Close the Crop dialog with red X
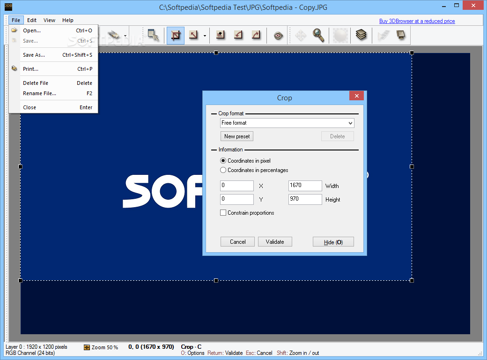 [x=356, y=96]
